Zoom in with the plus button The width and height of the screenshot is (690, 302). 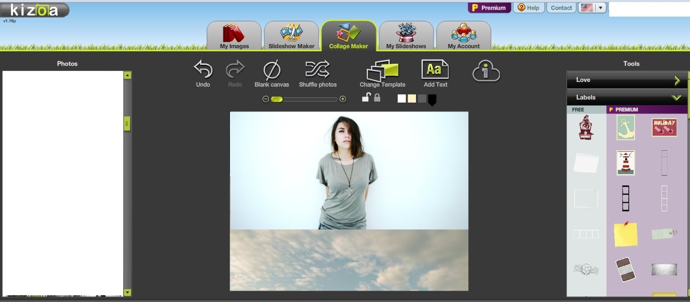point(342,99)
